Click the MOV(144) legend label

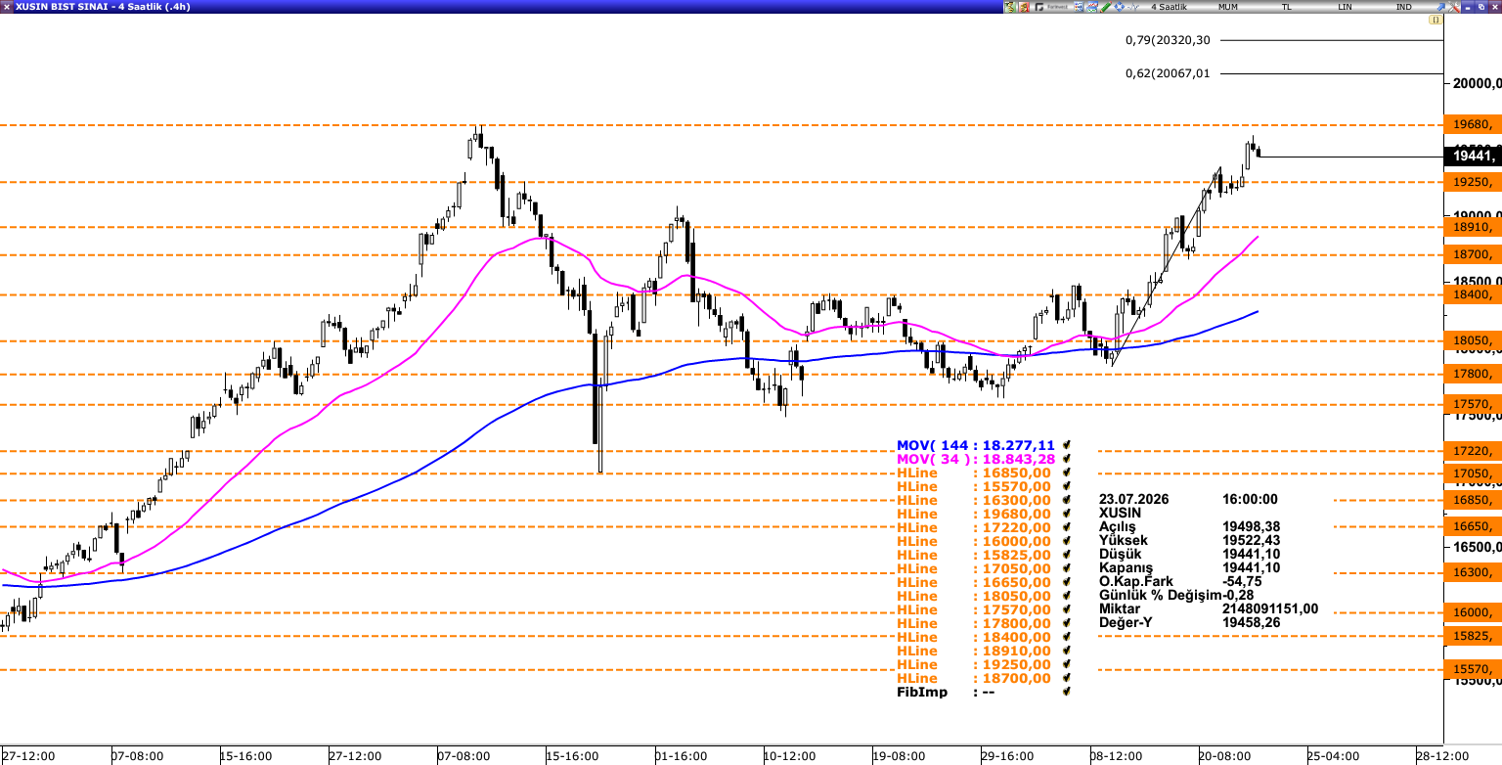pos(976,444)
